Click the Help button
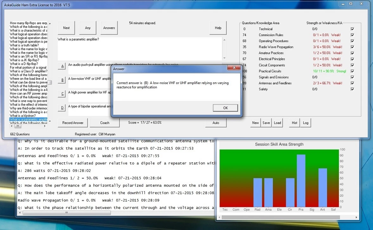 click(x=218, y=28)
